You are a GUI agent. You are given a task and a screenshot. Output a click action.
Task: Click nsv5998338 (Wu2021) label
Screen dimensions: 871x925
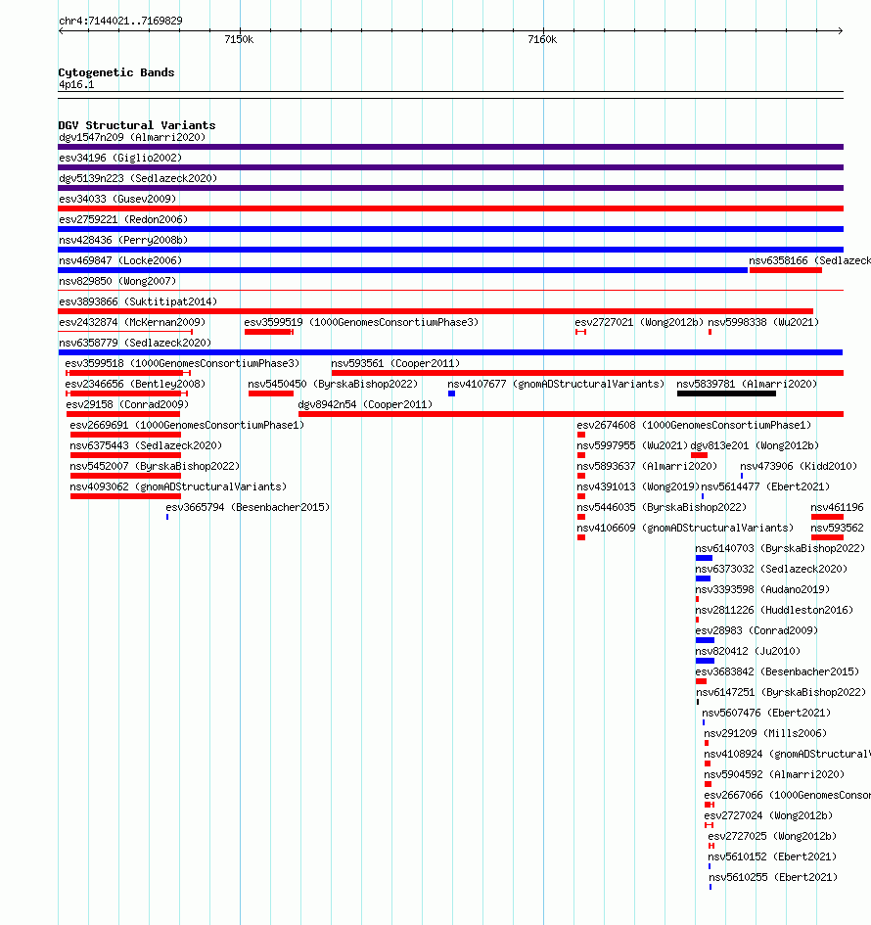(763, 323)
